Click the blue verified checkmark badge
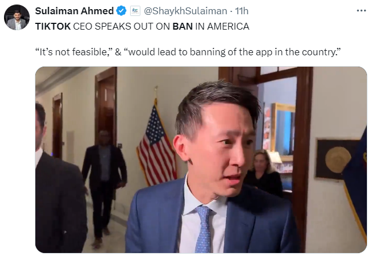The width and height of the screenshot is (372, 257). 122,11
